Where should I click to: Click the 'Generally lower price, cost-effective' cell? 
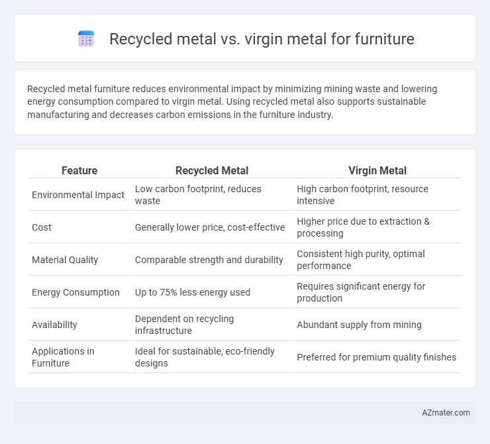coord(212,227)
